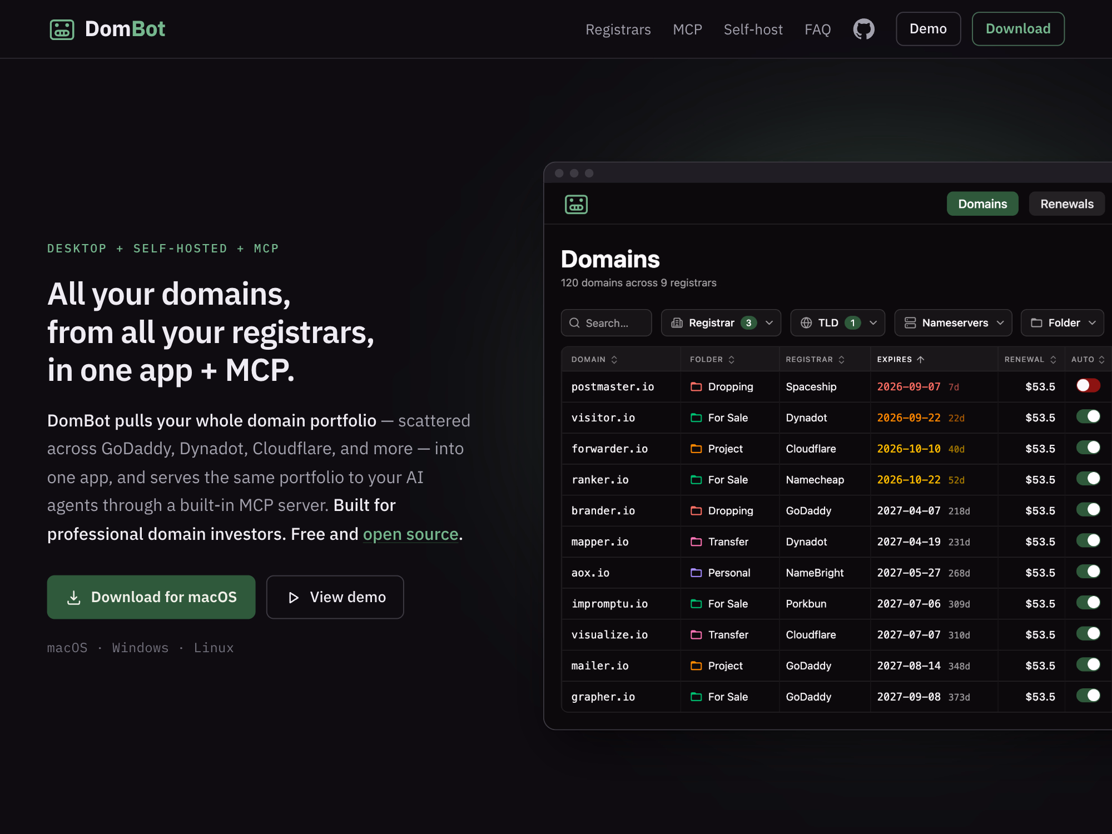Screen dimensions: 1112x834
Task: Click the Dropping folder icon for brander.io
Action: pyautogui.click(x=696, y=510)
